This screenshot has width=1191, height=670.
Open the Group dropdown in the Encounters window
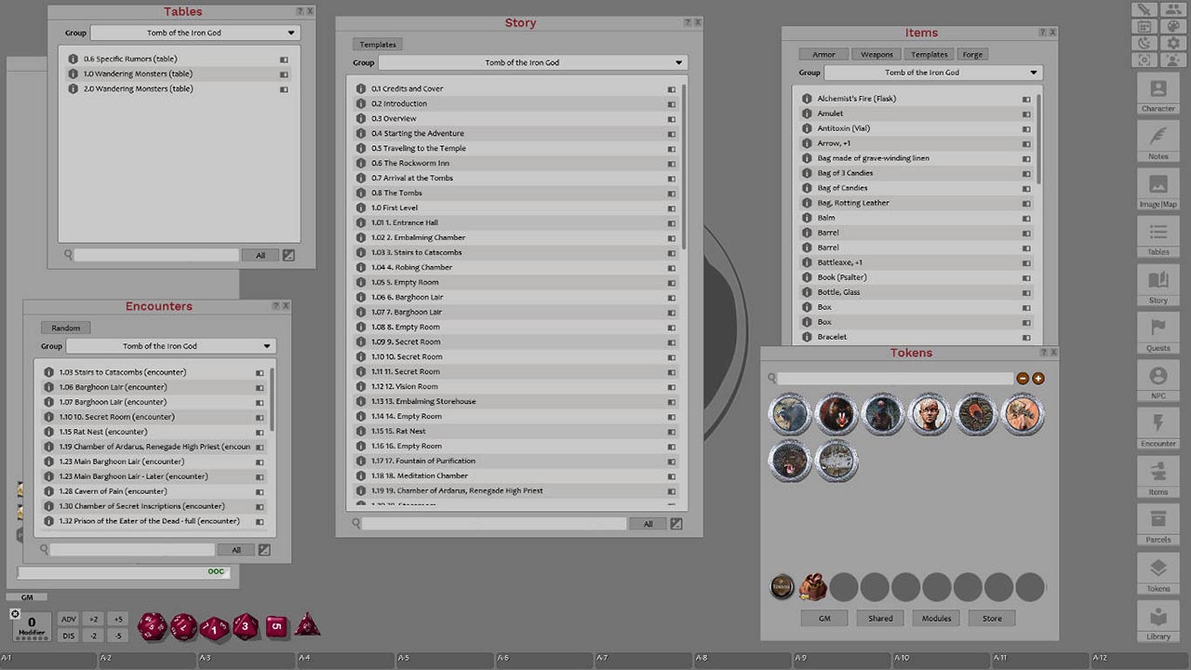pyautogui.click(x=170, y=345)
